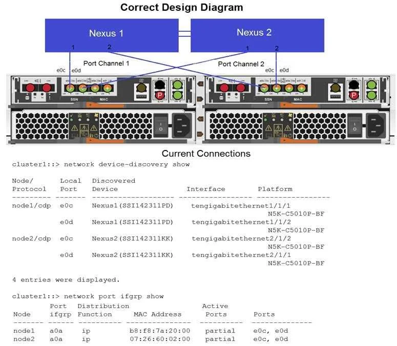The width and height of the screenshot is (397, 346).
Task: Click left controller's first red port
Action: 30,88
